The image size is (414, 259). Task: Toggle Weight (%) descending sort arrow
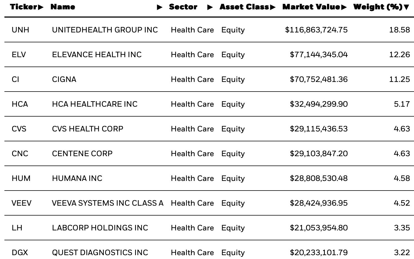(x=407, y=7)
